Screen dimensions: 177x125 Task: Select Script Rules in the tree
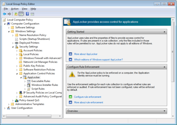38,89
